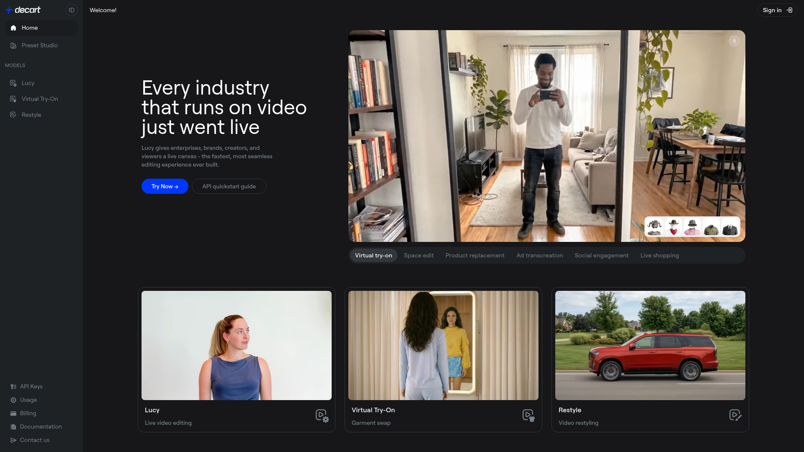Switch to Social engagement tab

[x=601, y=255]
